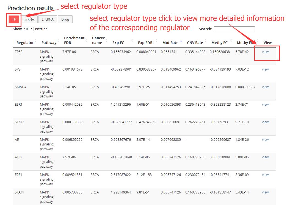Switch to the LncRNA tab
This screenshot has height=205, width=287.
pyautogui.click(x=48, y=19)
